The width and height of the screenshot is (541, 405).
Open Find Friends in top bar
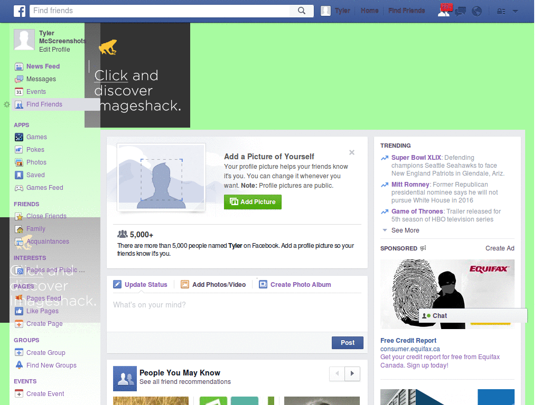[406, 11]
